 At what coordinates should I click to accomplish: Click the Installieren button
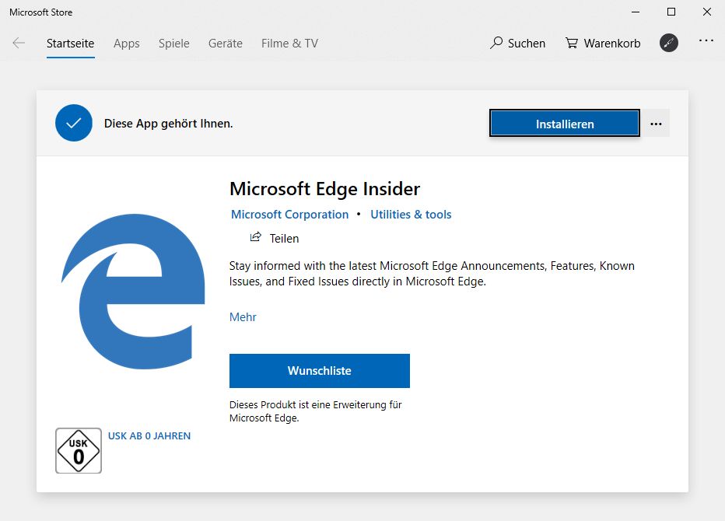point(565,124)
